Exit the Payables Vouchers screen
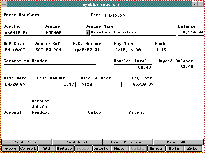Screen dimensions: 205x153 (192, 149)
